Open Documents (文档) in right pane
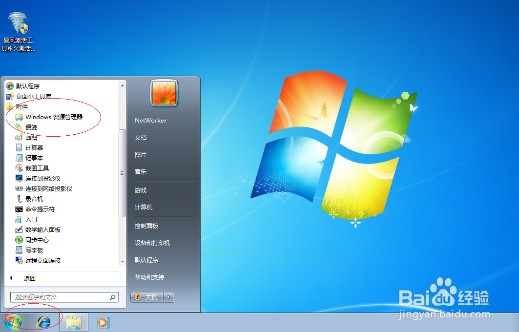Screen dimensions: 519x332 point(141,138)
